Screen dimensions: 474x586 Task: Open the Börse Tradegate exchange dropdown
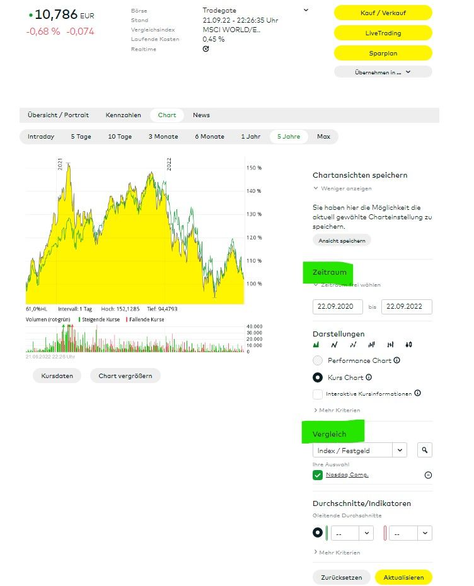[x=306, y=10]
